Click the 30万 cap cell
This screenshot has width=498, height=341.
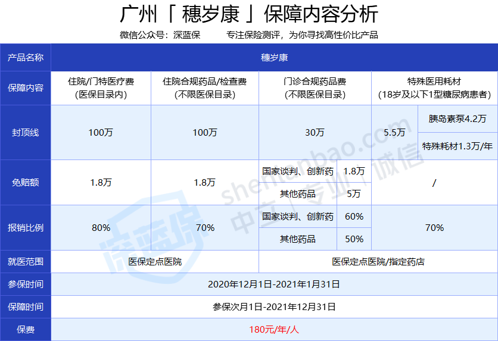click(315, 132)
